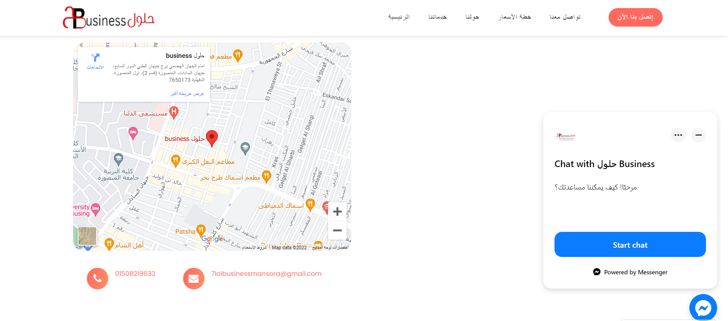Image resolution: width=728 pixels, height=321 pixels.
Task: Zoom in on the map
Action: [337, 211]
